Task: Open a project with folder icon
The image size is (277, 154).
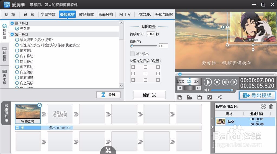Action: click(189, 97)
